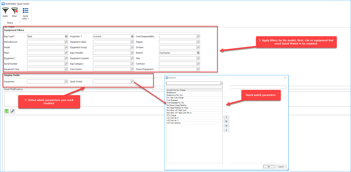Select 'Breakdowns' in Result List
351x172 pixels.
tap(194, 93)
